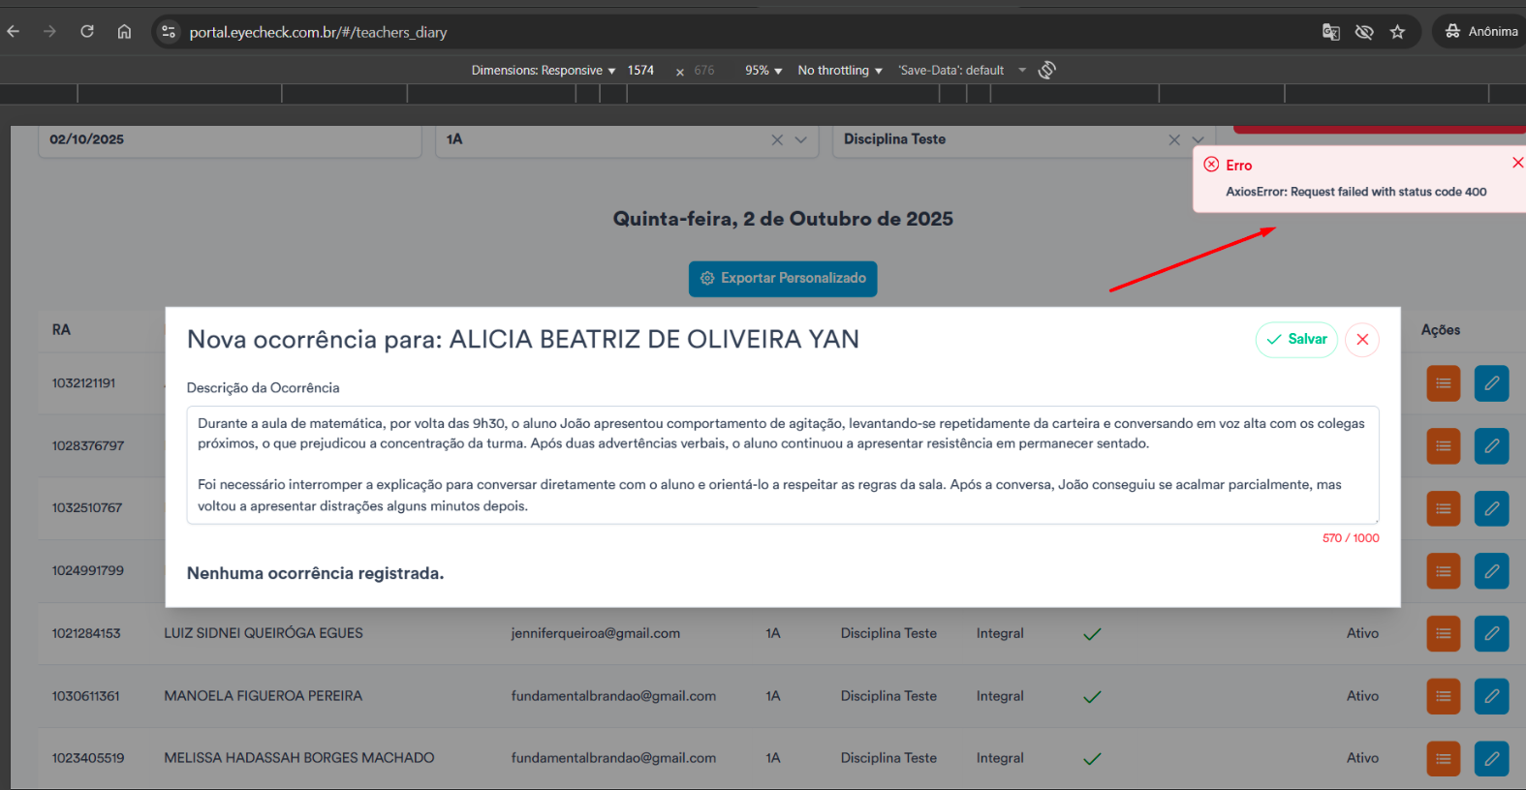Click edit pencil for MELISSA HADASSAH row
The width and height of the screenshot is (1526, 790).
(1491, 758)
